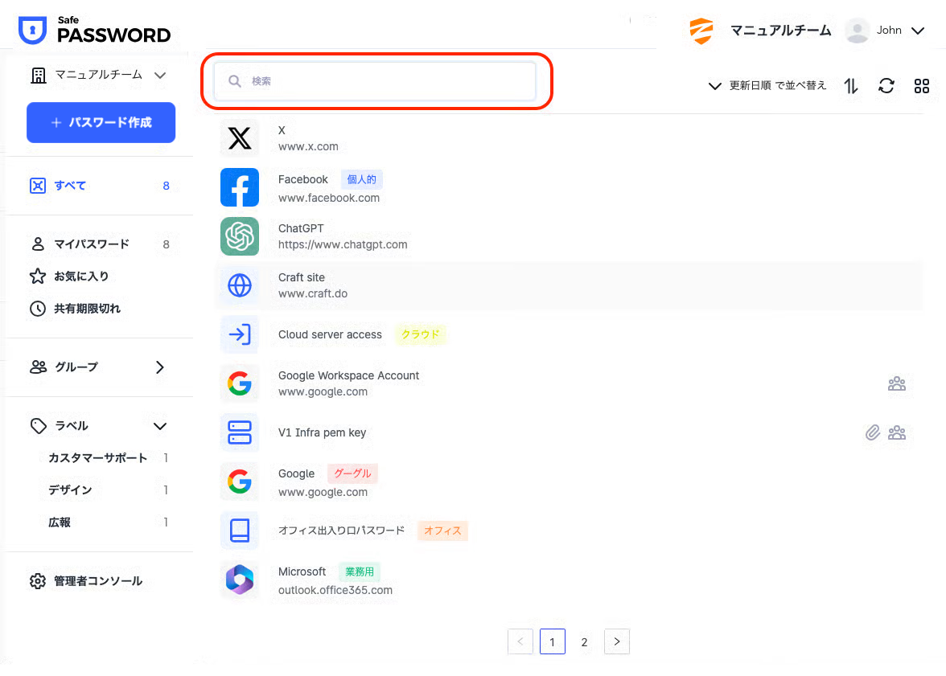
Task: Open 管理者コンソール admin console
Action: pos(97,581)
